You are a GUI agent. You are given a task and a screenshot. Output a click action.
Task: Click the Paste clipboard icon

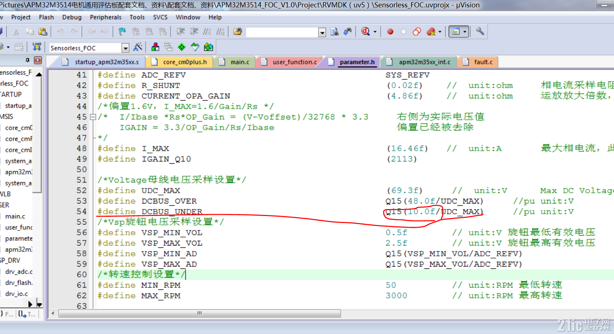43,32
